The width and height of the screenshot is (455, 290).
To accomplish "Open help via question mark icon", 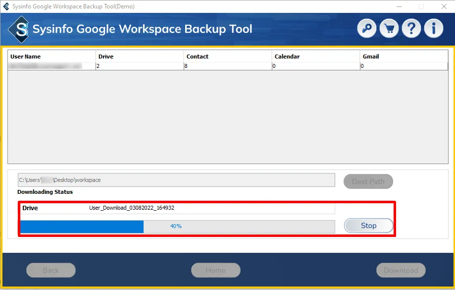I will (411, 29).
